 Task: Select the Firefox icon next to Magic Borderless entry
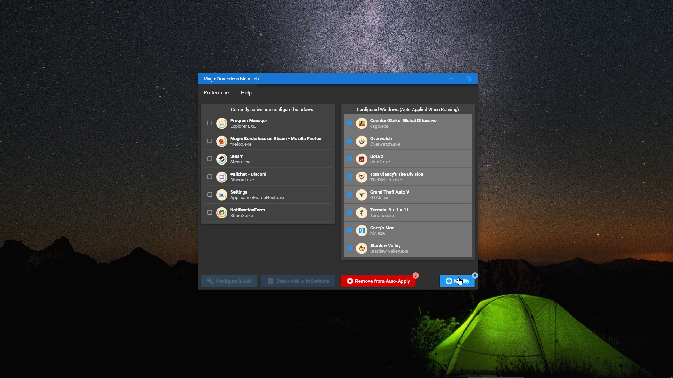(222, 141)
